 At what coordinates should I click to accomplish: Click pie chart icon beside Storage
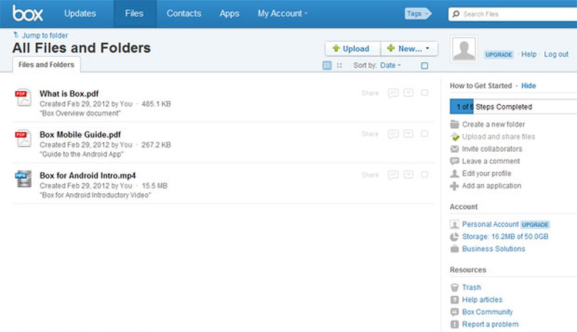(x=454, y=237)
